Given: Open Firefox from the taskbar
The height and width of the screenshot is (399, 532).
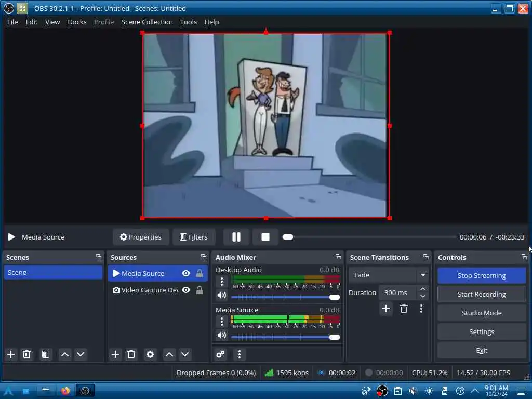Looking at the screenshot, I should pos(65,391).
